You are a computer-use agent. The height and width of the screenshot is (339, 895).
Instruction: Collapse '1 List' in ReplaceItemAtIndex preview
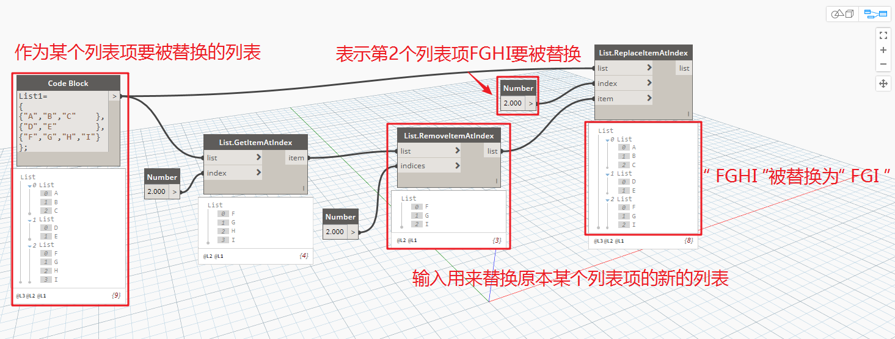click(607, 174)
